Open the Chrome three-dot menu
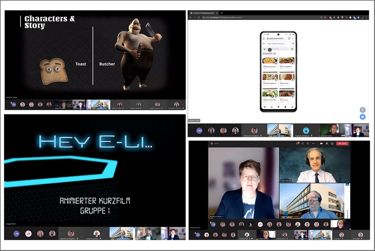 pyautogui.click(x=366, y=17)
